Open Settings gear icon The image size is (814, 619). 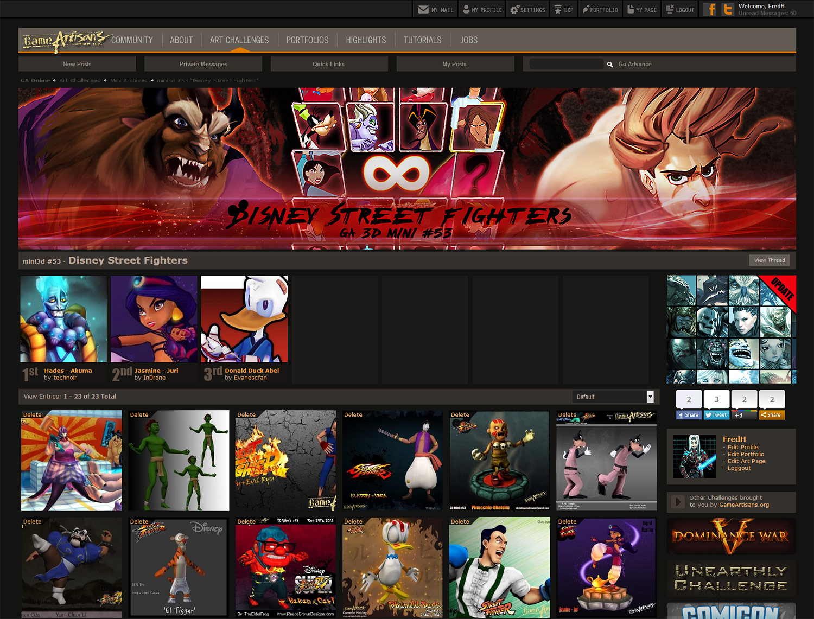coord(514,10)
